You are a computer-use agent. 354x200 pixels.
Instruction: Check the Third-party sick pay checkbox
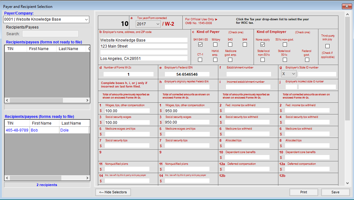[x=327, y=46]
